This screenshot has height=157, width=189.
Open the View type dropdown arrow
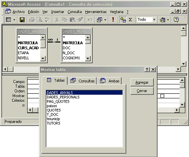tap(14, 20)
